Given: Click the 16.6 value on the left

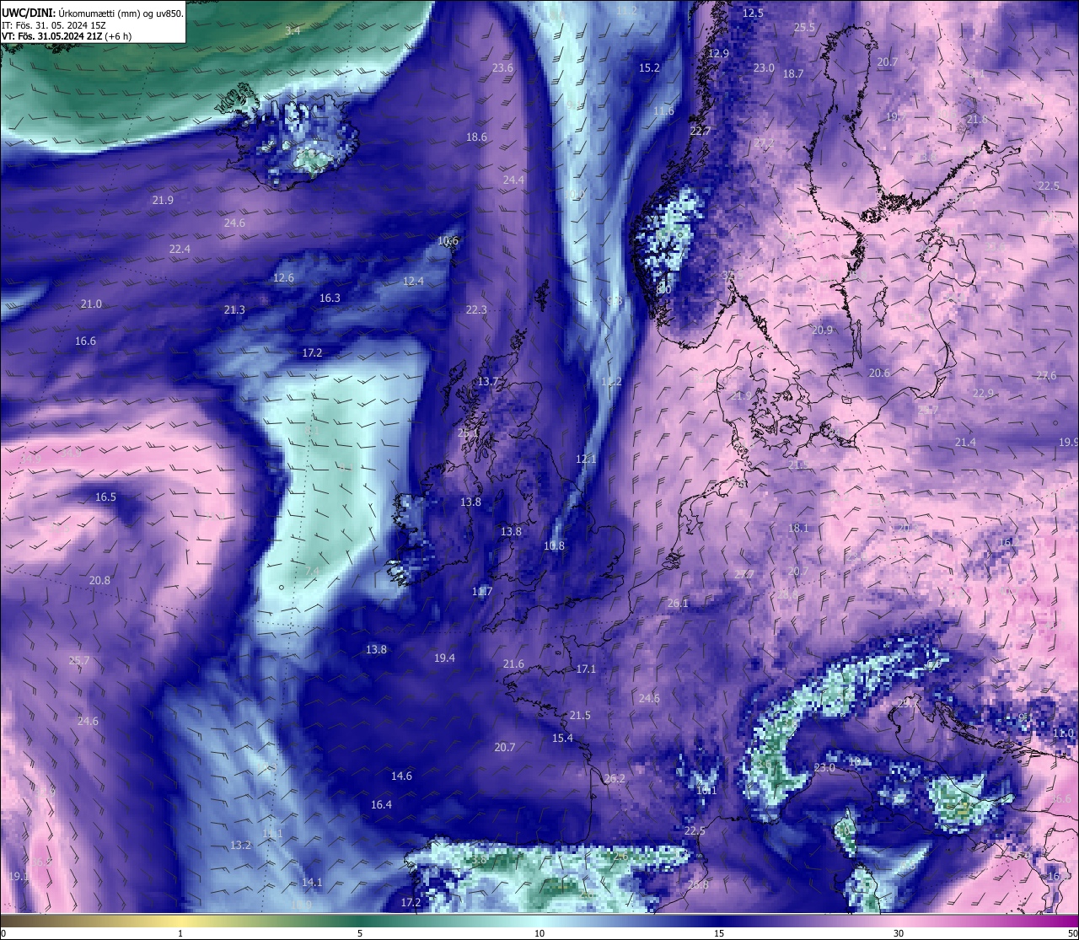Looking at the screenshot, I should point(85,341).
